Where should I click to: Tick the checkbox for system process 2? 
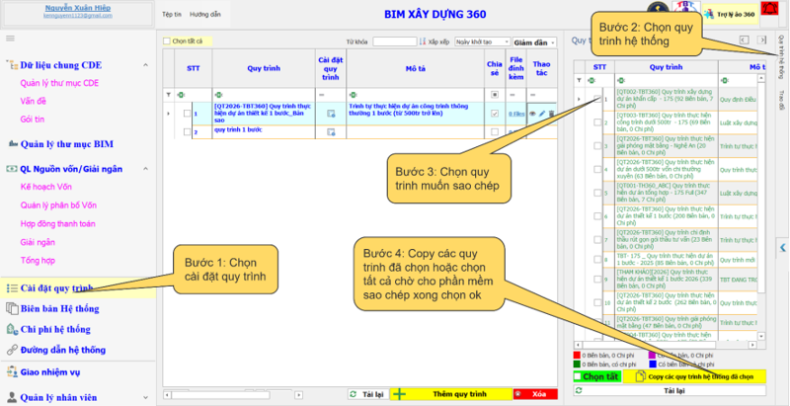[x=597, y=122]
